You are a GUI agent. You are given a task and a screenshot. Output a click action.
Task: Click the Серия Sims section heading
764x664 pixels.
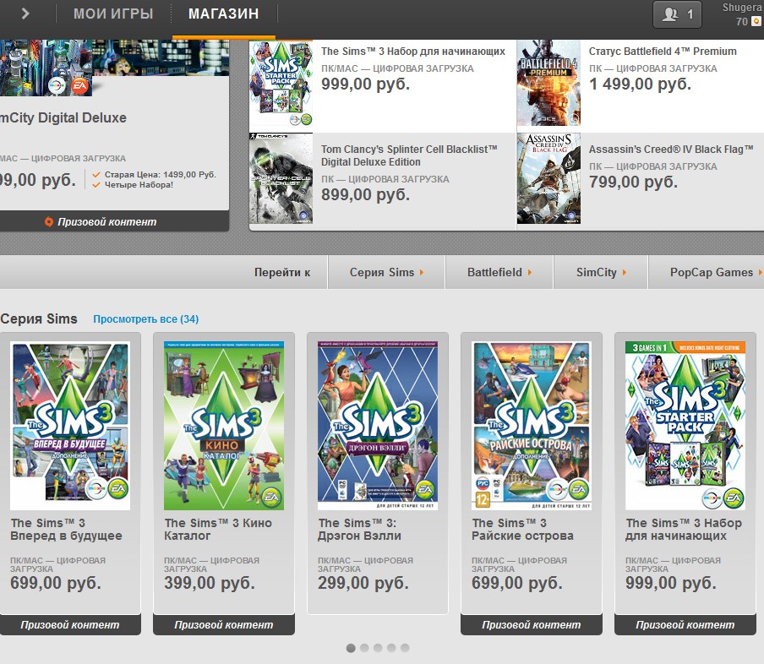(39, 318)
